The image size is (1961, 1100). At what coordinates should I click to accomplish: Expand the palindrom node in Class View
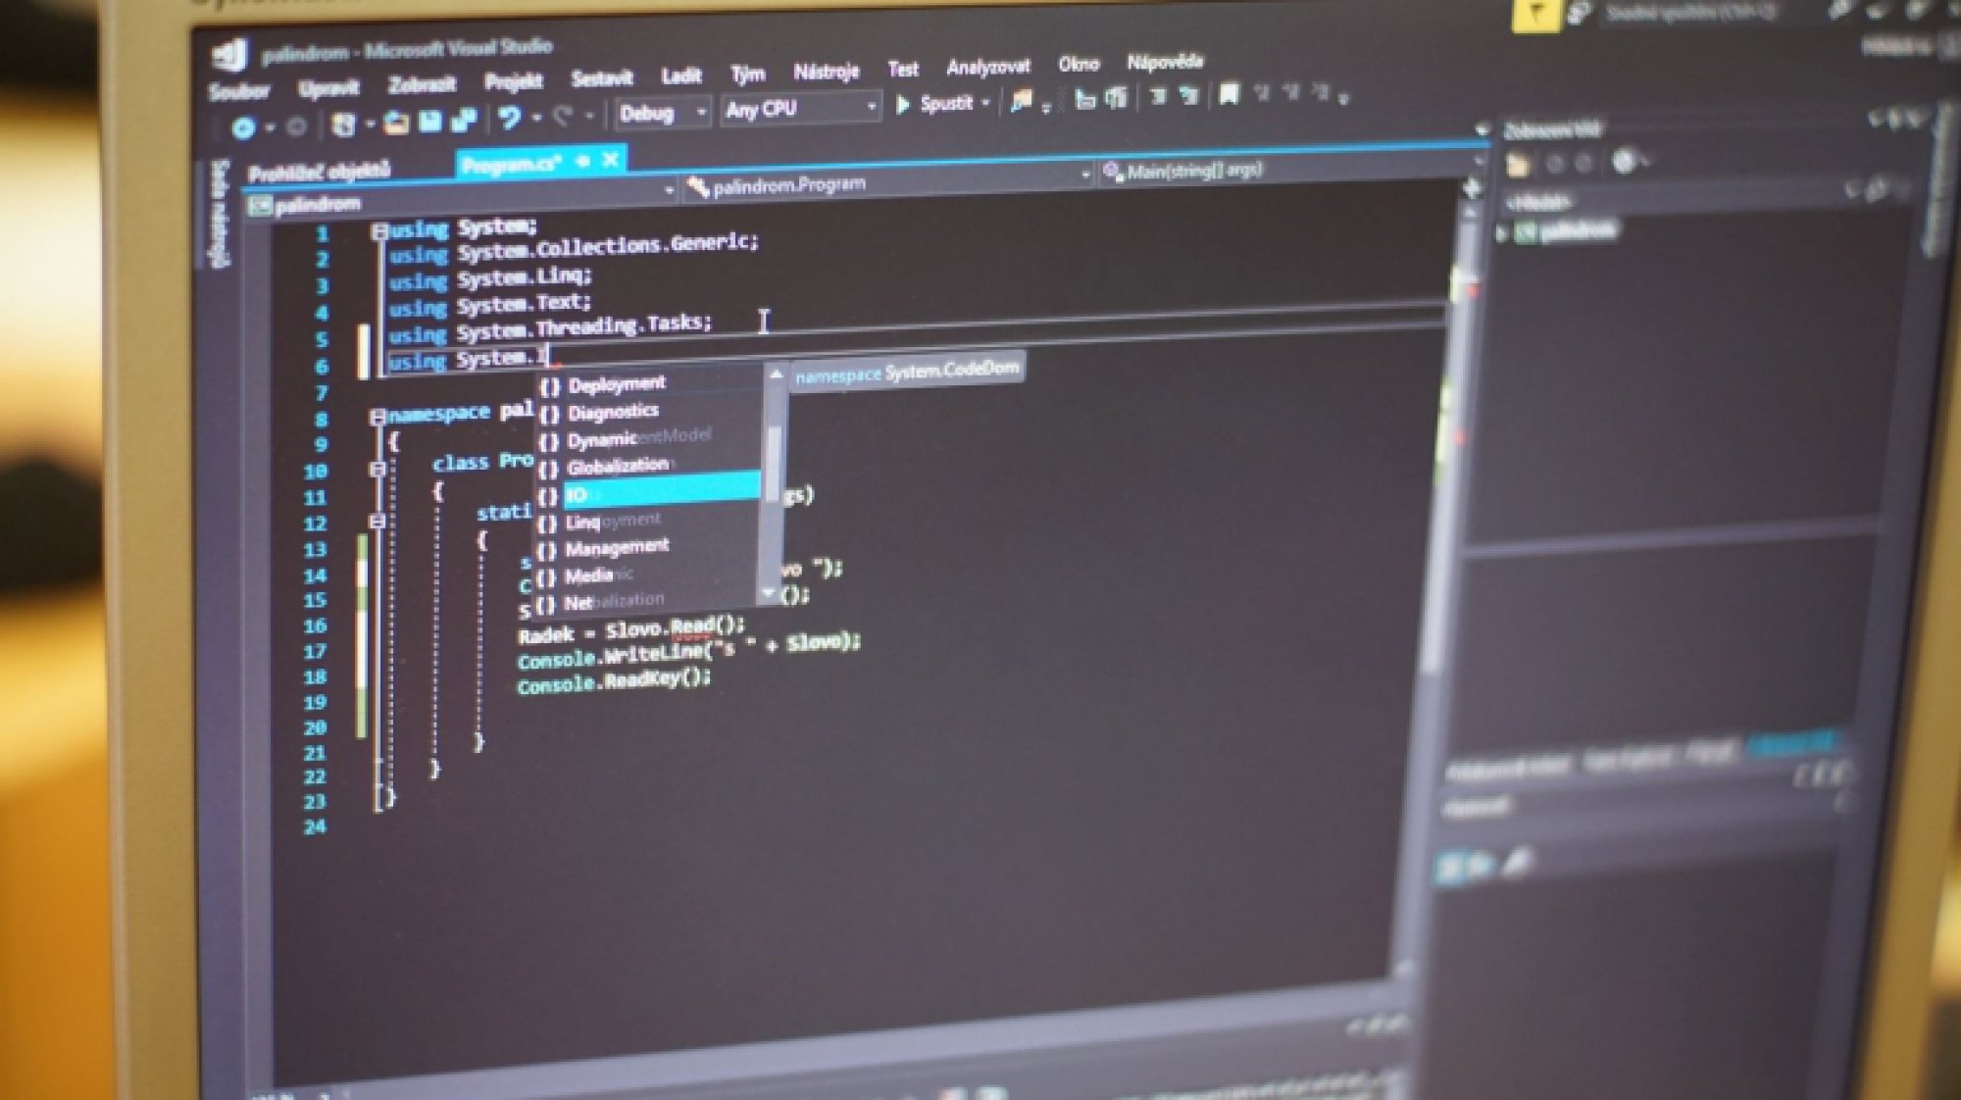(1501, 233)
